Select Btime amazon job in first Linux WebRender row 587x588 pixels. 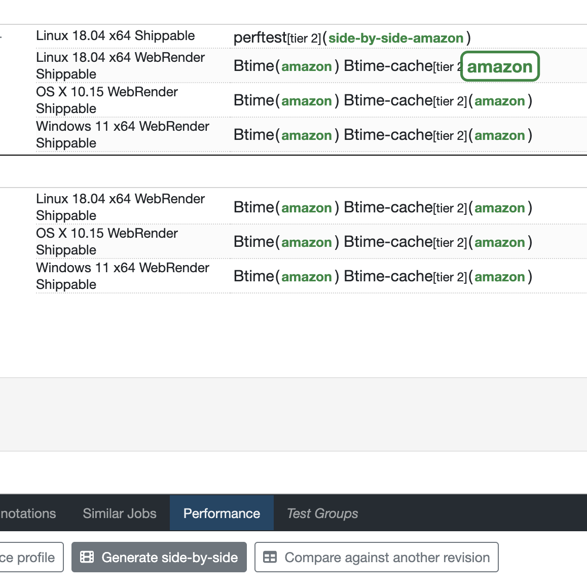point(306,66)
